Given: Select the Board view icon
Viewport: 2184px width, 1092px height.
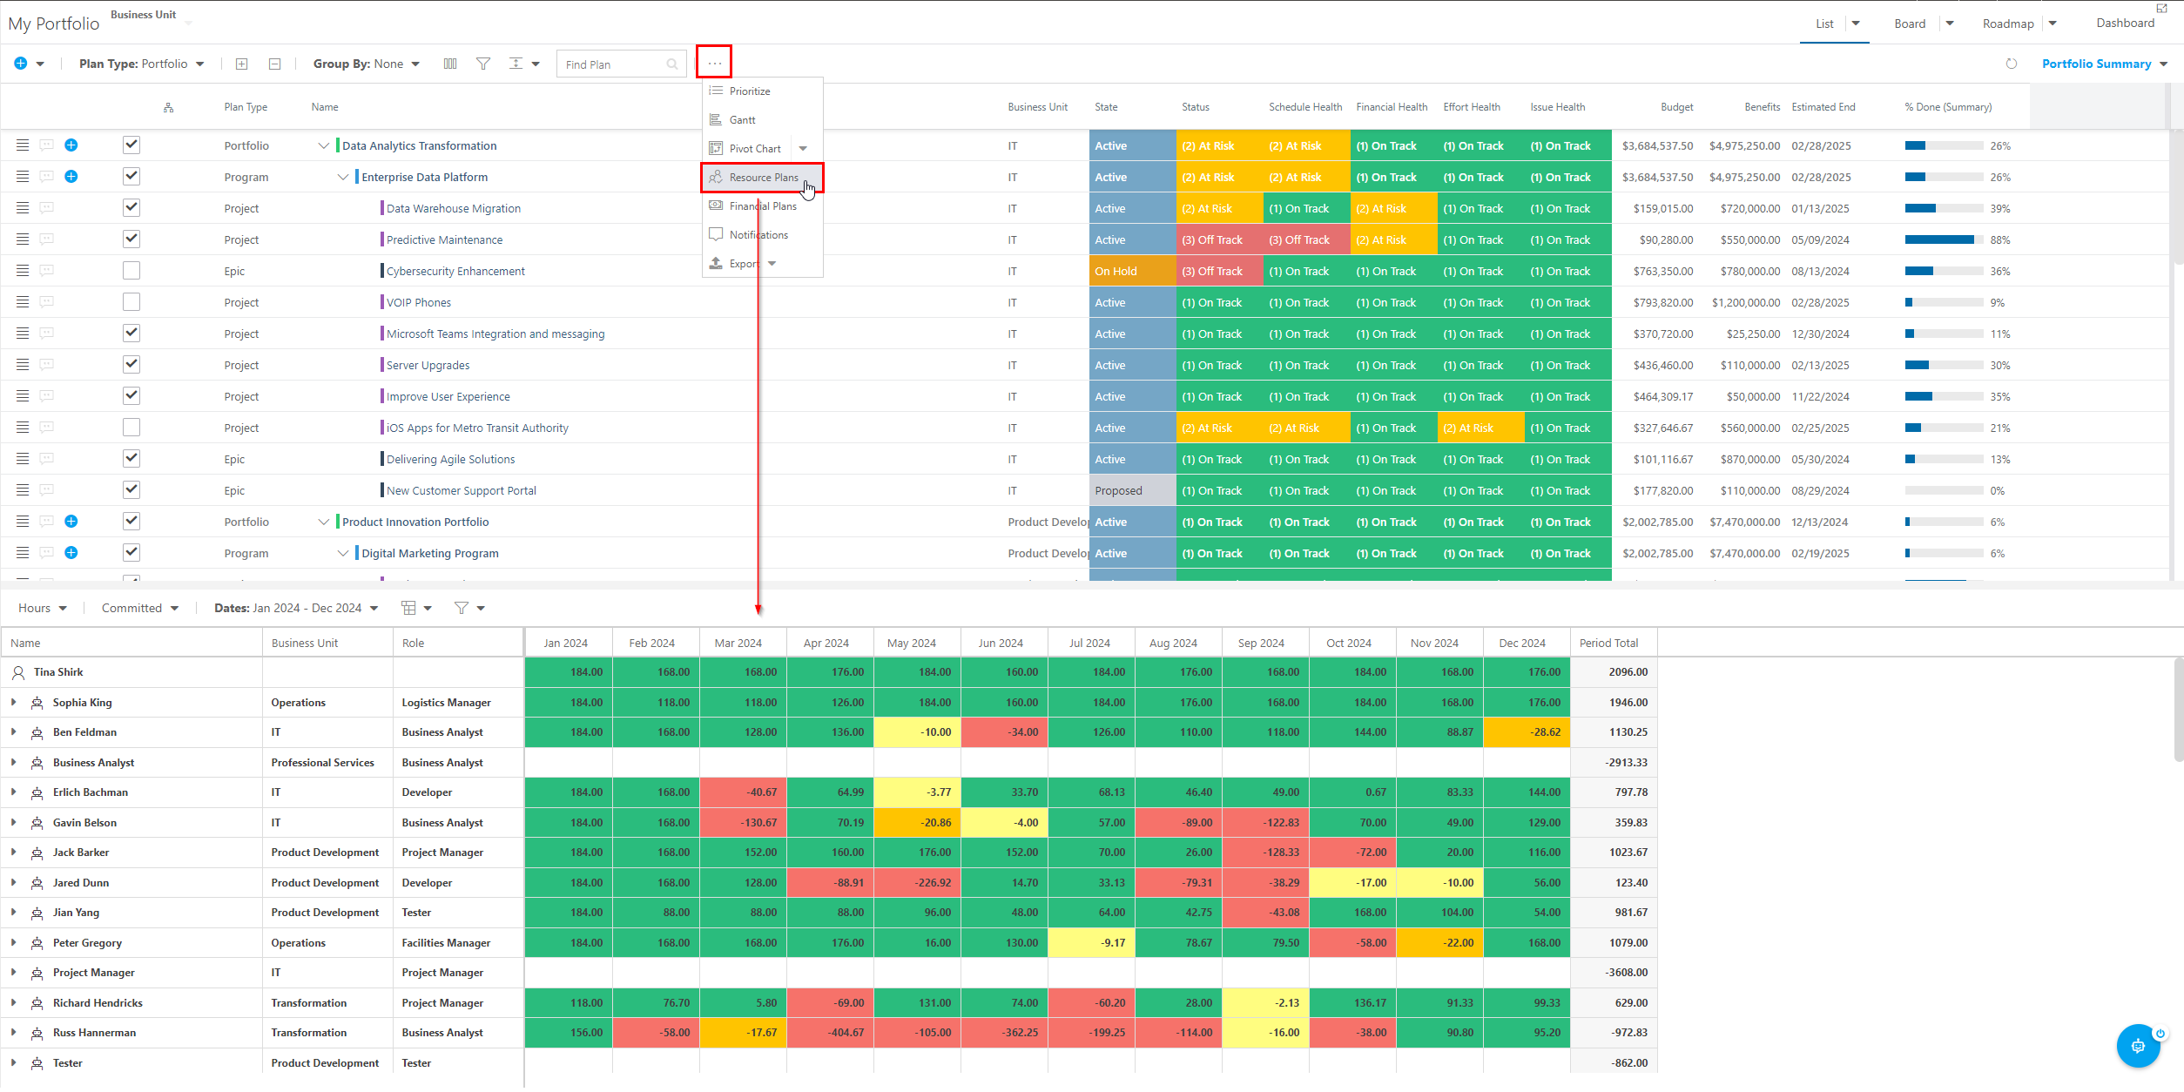Looking at the screenshot, I should [x=1910, y=24].
